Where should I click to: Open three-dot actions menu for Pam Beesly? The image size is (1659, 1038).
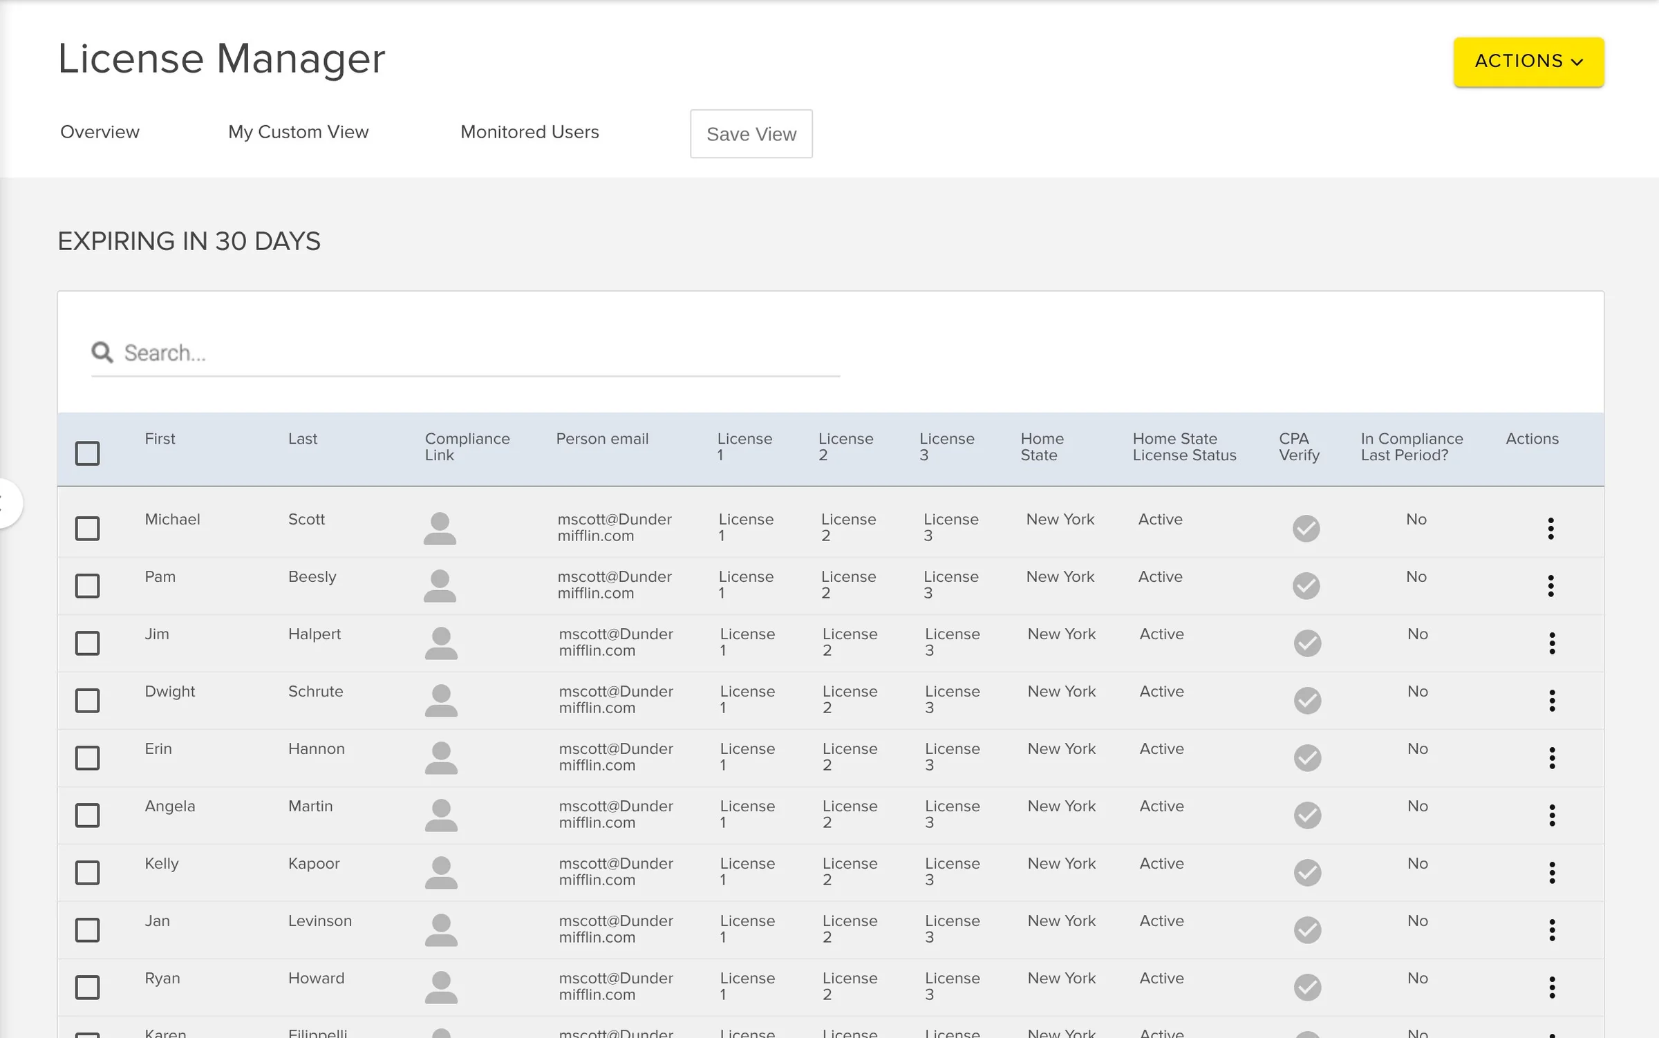pos(1551,586)
